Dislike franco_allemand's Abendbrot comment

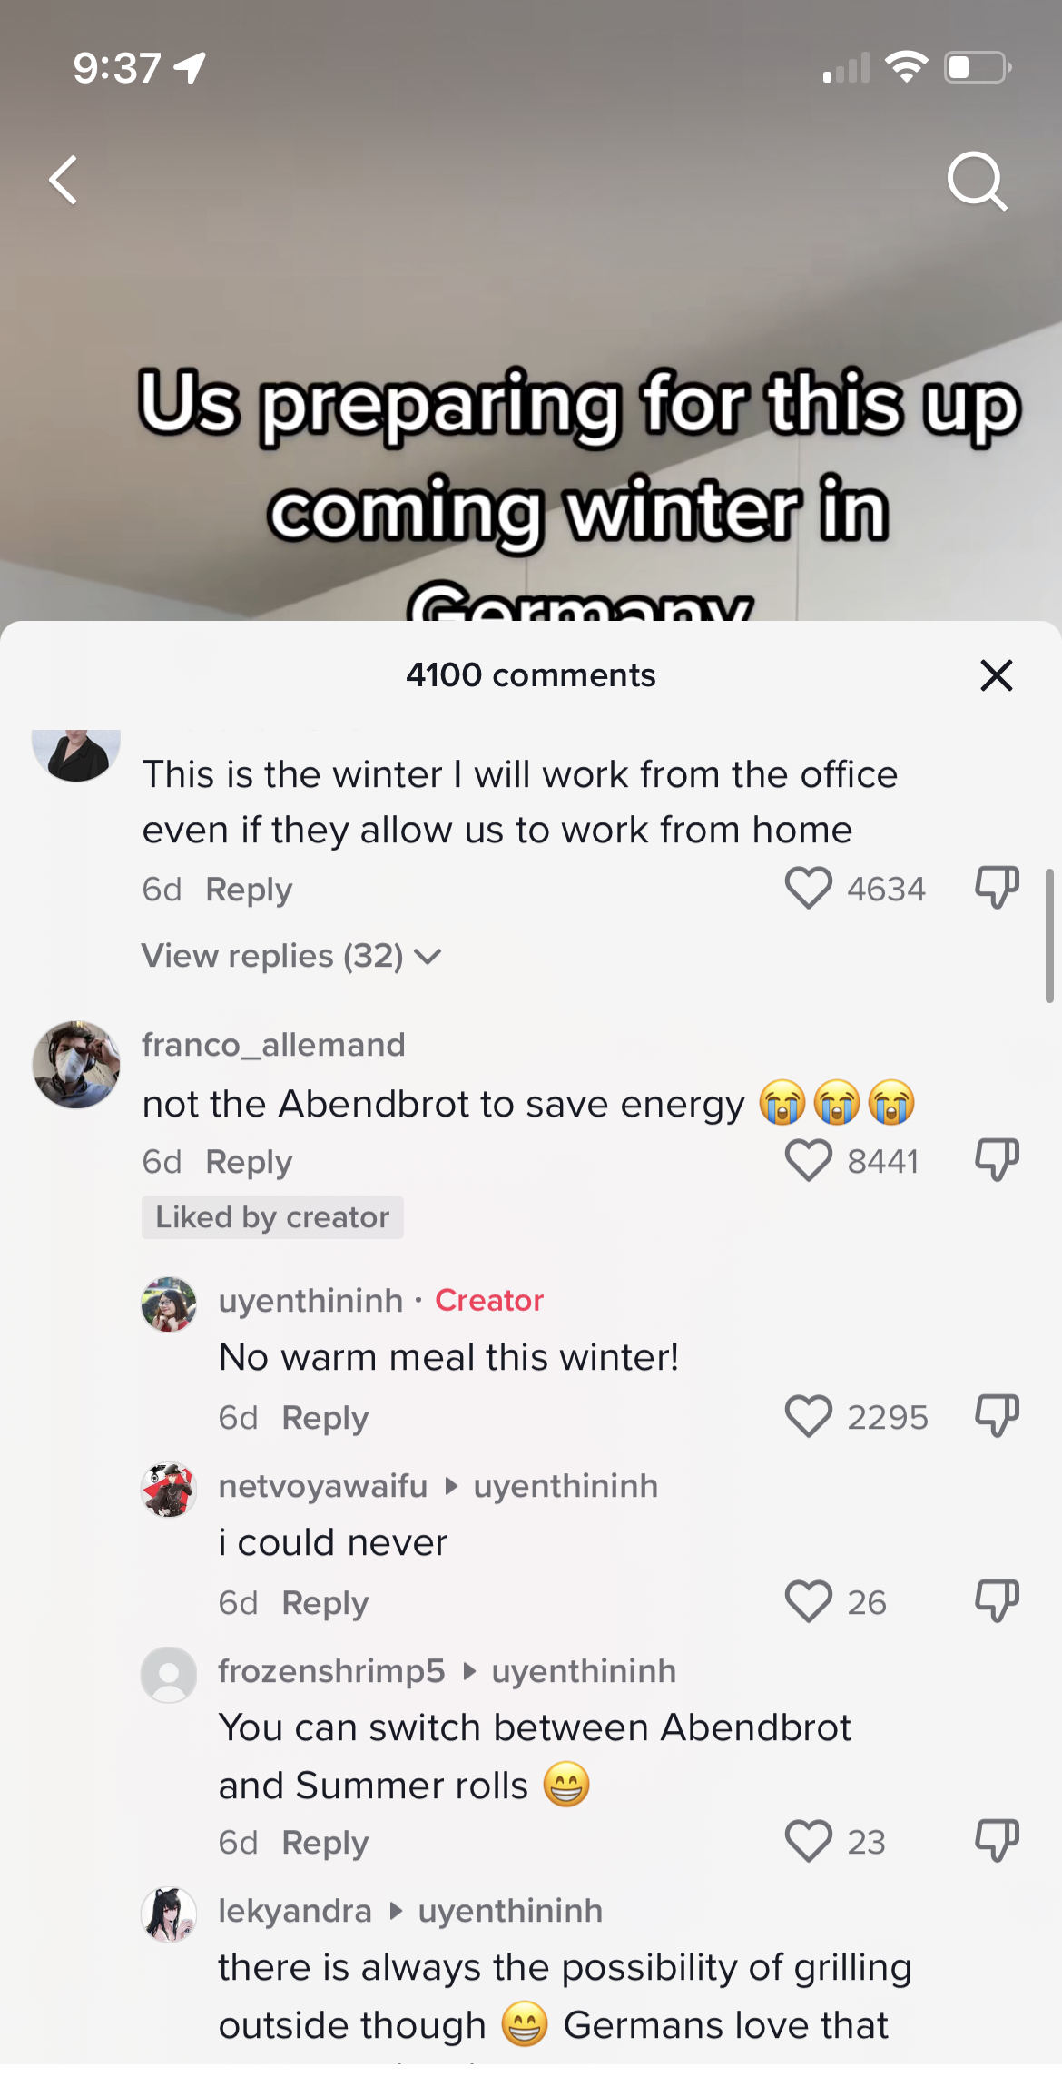(x=997, y=1159)
